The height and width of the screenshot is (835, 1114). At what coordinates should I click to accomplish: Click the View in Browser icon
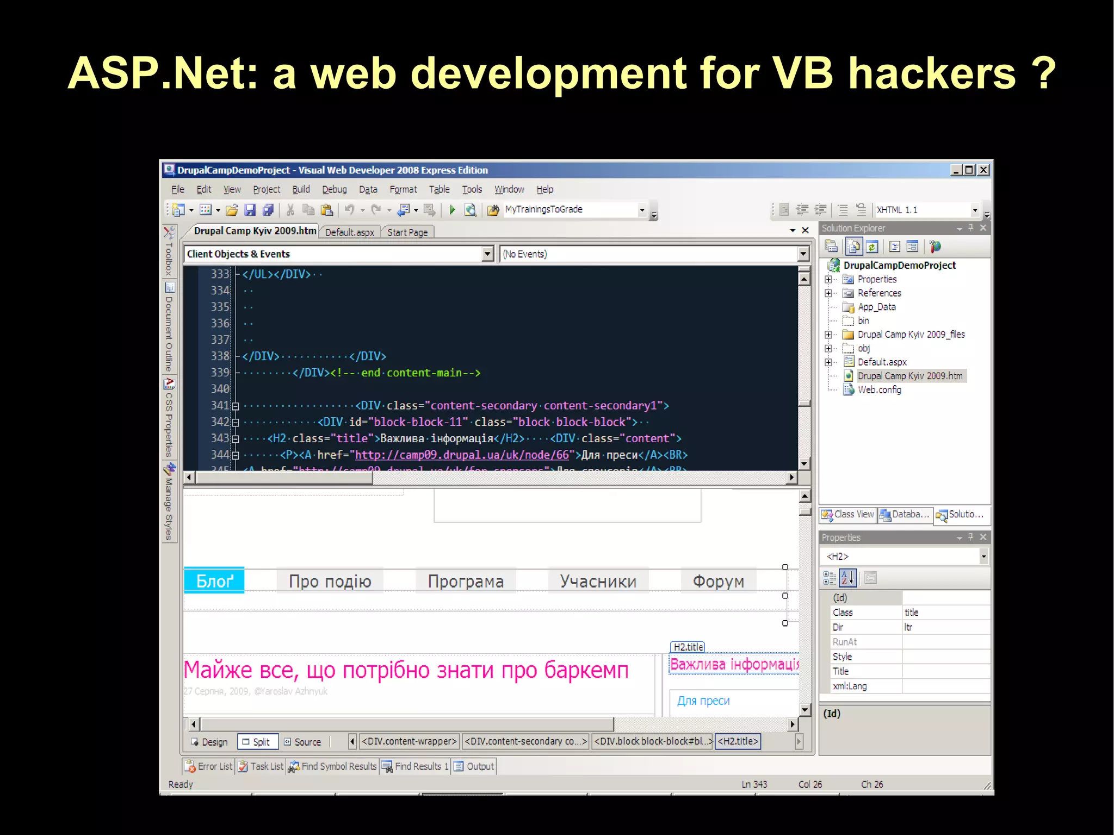pos(471,210)
